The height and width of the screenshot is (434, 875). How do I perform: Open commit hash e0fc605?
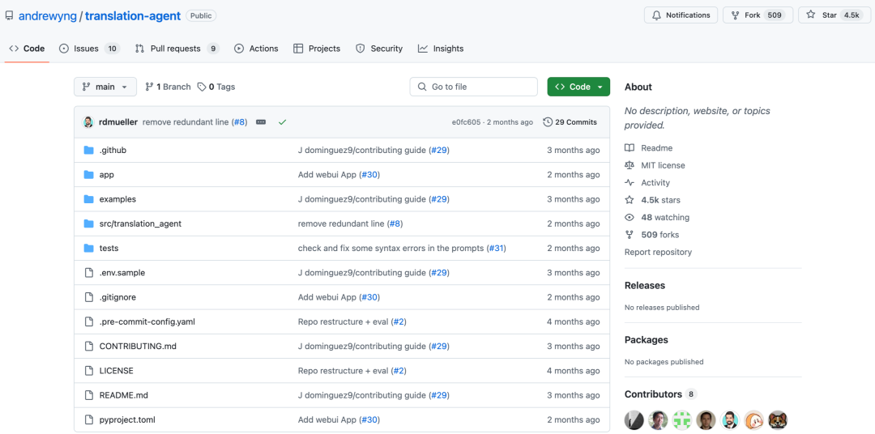pos(466,121)
